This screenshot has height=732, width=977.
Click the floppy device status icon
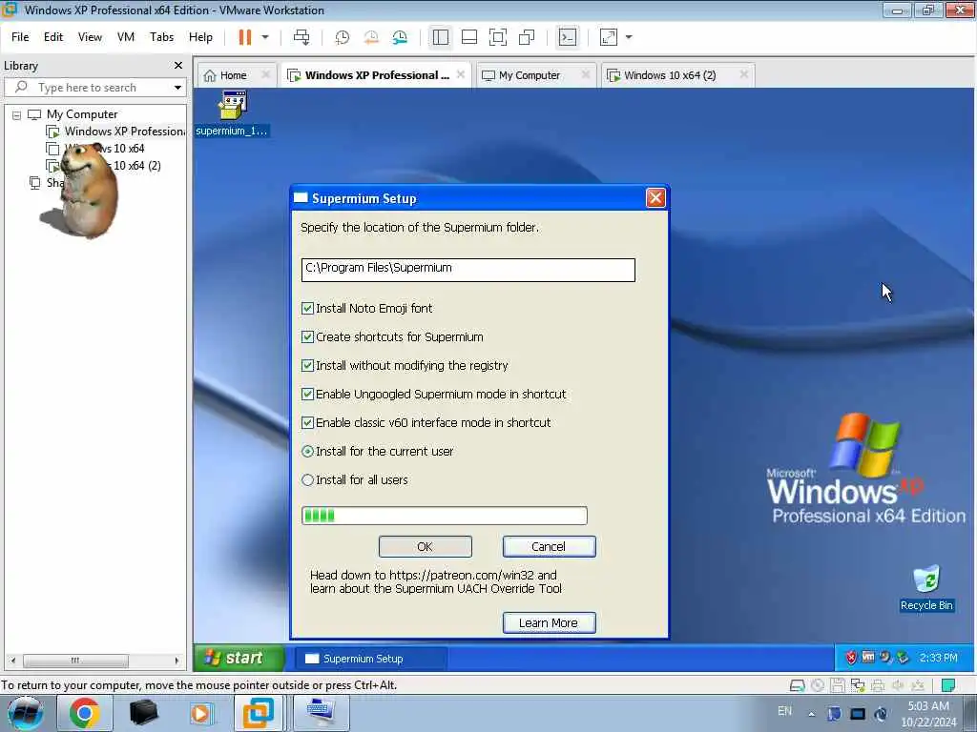click(838, 686)
